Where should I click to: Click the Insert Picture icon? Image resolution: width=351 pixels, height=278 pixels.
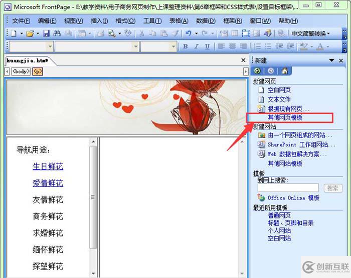(x=257, y=33)
